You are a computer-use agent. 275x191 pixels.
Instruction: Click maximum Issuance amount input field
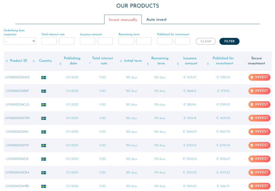click(105, 41)
